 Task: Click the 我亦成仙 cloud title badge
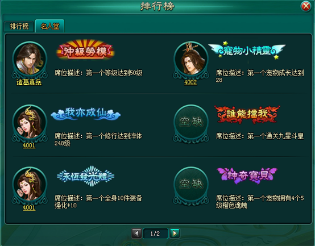(86, 114)
